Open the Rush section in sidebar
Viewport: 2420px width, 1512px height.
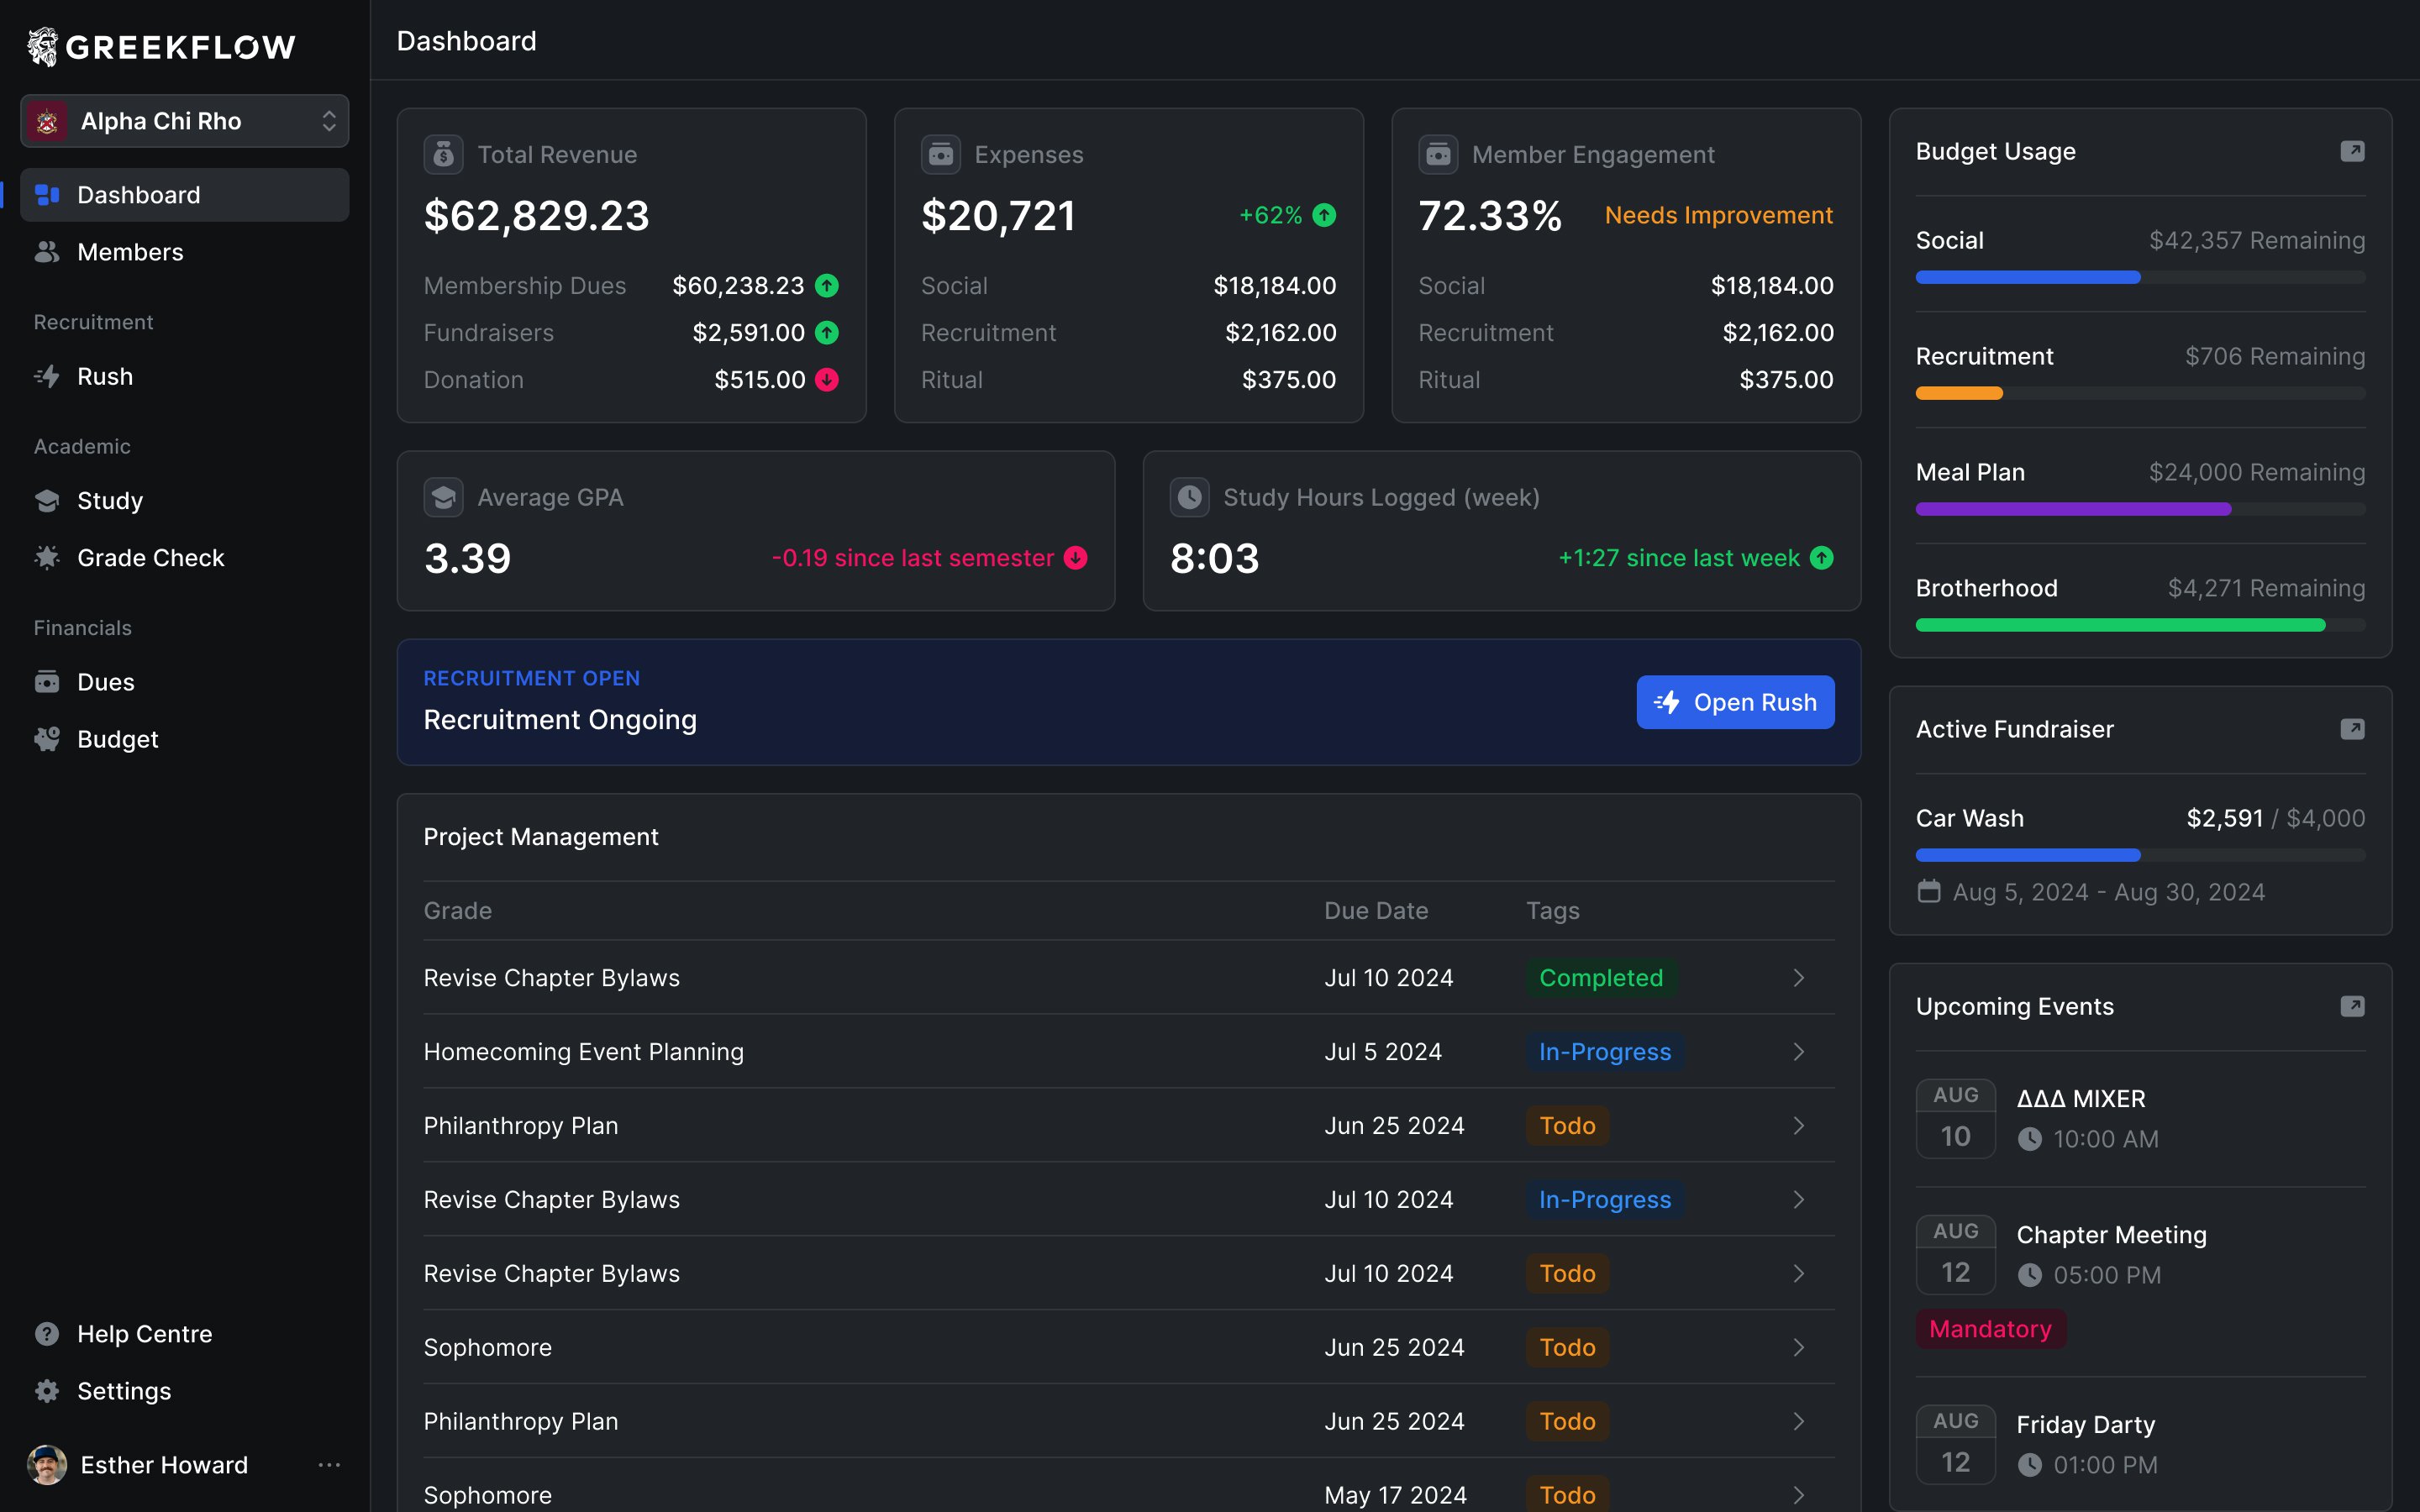pyautogui.click(x=105, y=376)
